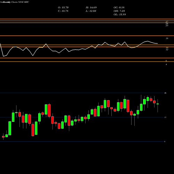
Task: Select the low value 'L: 12.03'
Action: (91, 11)
